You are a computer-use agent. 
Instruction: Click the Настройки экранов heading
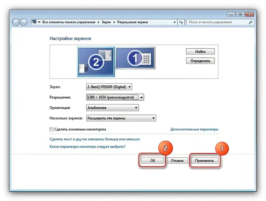pos(70,38)
